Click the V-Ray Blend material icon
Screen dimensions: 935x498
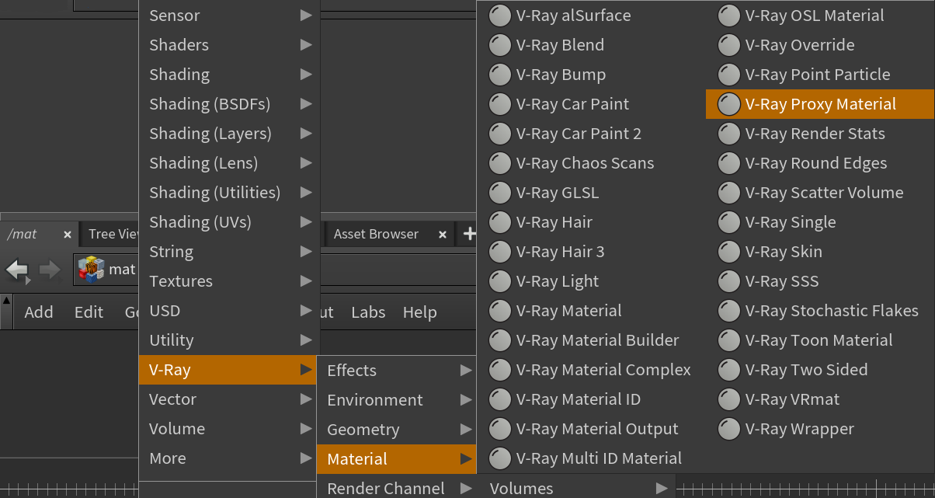(500, 45)
